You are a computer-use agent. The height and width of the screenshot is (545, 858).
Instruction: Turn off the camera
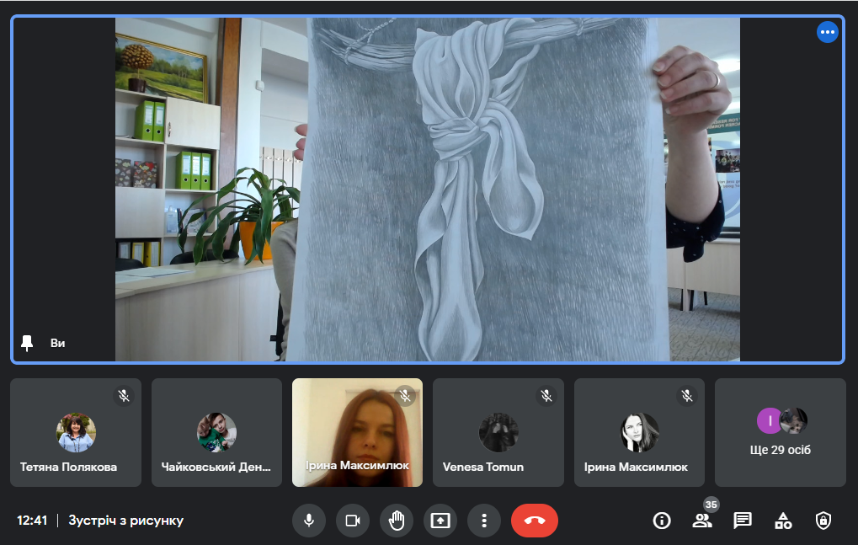[x=353, y=521]
